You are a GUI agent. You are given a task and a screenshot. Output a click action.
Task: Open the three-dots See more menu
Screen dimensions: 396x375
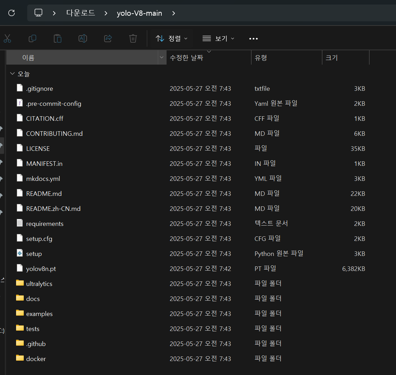pos(253,39)
